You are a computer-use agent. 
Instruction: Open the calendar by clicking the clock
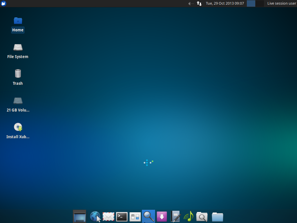pos(225,3)
